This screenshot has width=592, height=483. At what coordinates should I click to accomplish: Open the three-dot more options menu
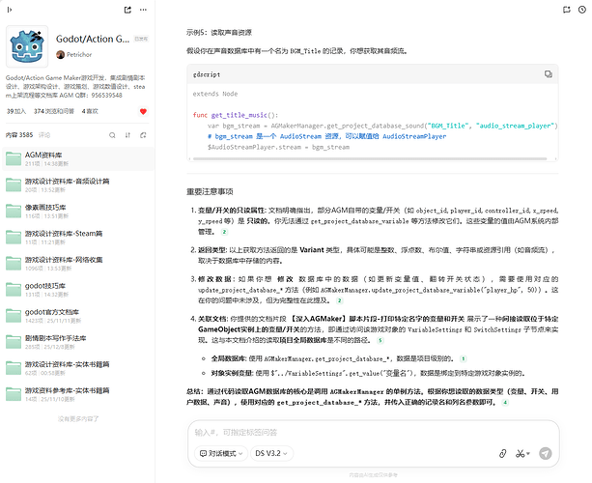(143, 10)
